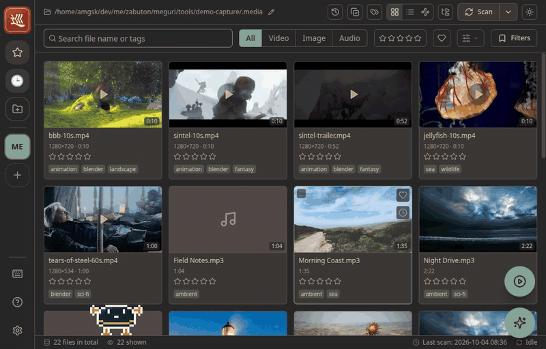The image size is (546, 349).
Task: Open the Meguri app logo
Action: tap(18, 20)
